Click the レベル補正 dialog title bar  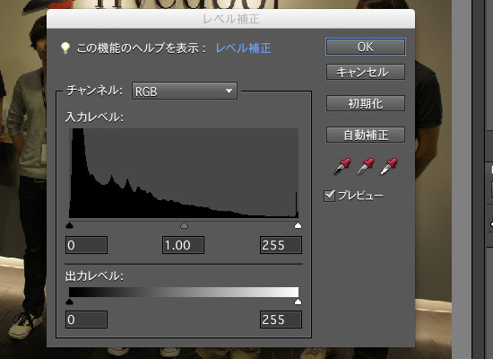click(x=230, y=19)
